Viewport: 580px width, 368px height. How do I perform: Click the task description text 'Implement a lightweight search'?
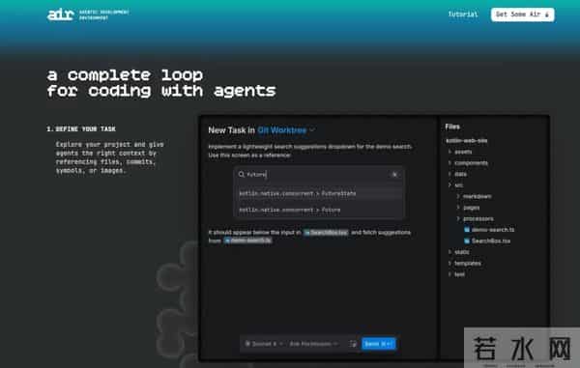[310, 151]
